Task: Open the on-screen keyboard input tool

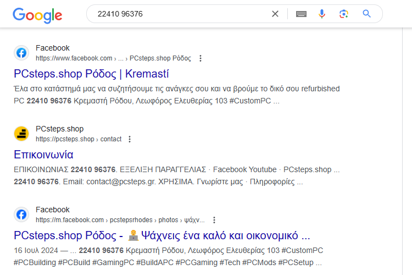Action: pos(301,14)
